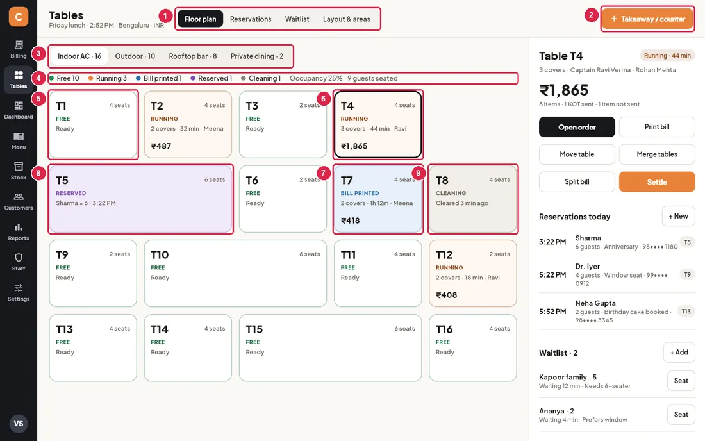Open the Sharma 3:22 PM reservation
The image size is (705, 441).
(617, 242)
